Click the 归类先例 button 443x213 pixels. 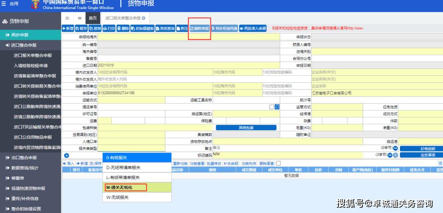click(249, 163)
